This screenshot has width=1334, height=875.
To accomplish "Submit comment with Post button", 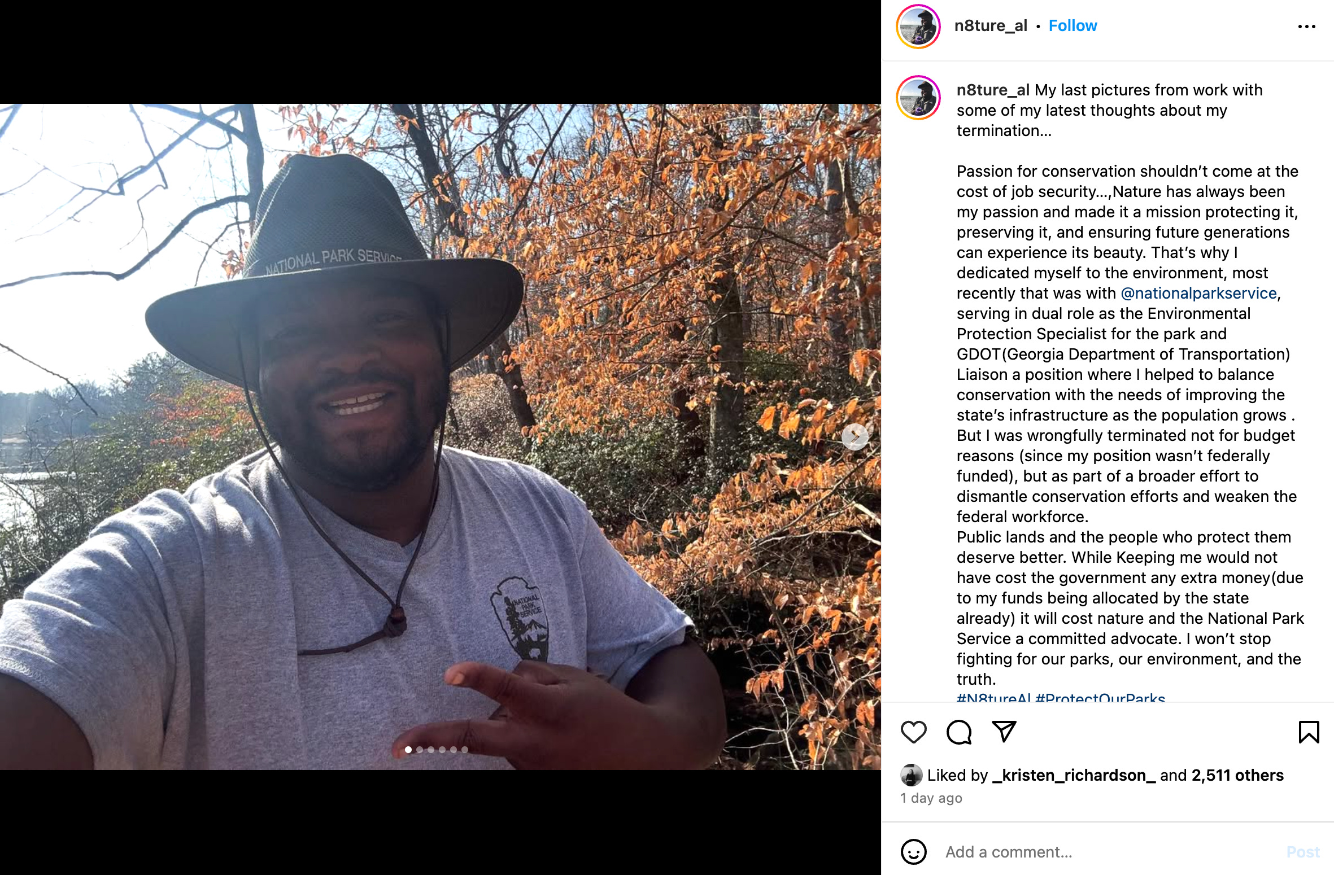I will [x=1303, y=852].
